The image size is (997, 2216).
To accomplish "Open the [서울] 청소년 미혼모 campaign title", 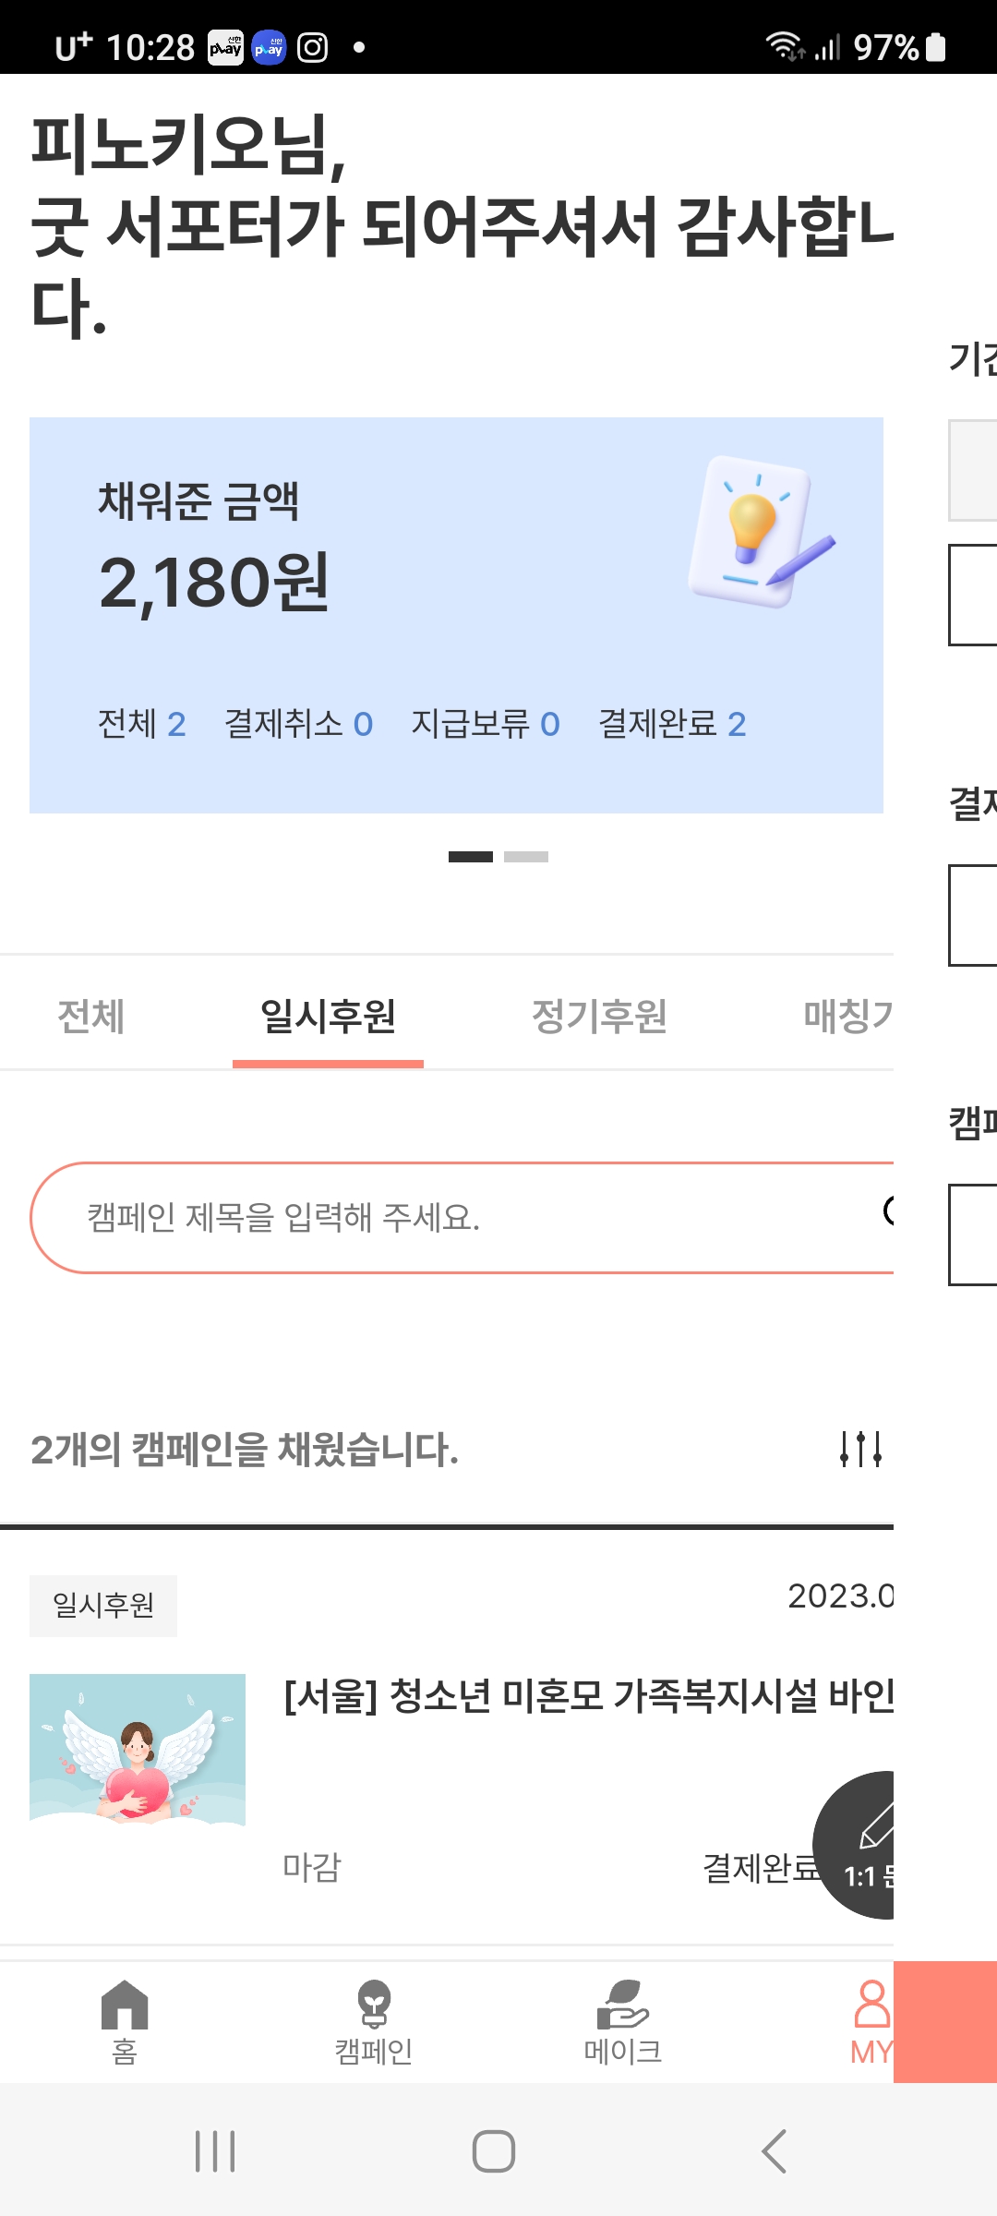I will pos(588,1695).
